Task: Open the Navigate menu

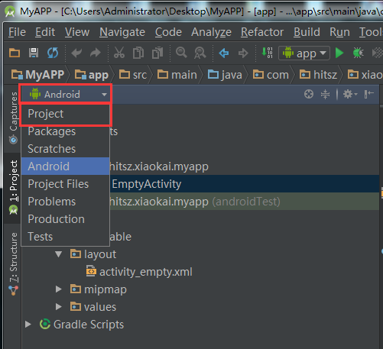Action: tap(122, 32)
